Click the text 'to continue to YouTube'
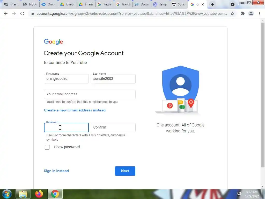Viewport: 265px width, 199px height. pos(65,62)
